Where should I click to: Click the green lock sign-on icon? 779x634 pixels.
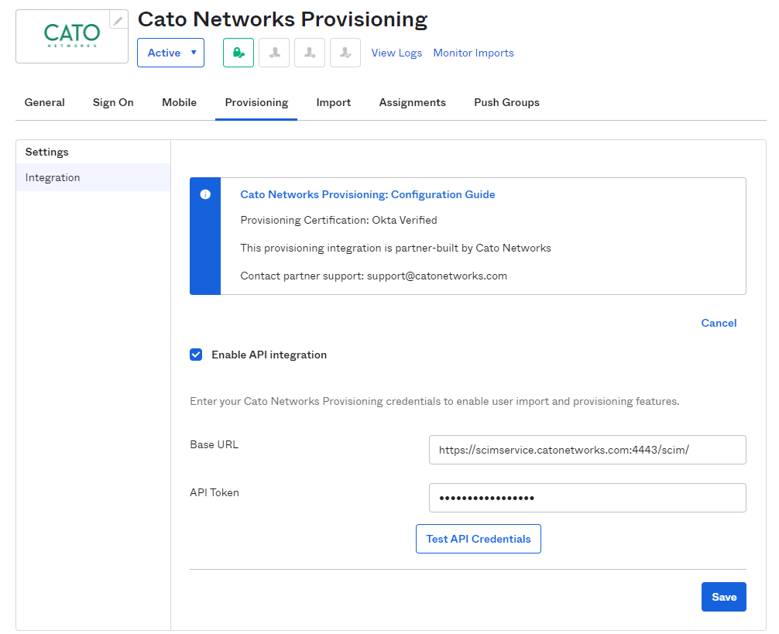(239, 53)
